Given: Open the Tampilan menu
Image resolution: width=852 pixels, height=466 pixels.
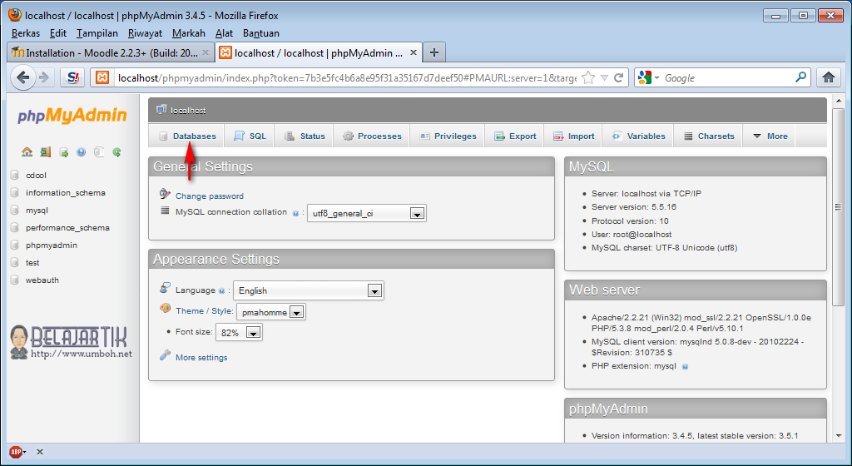Looking at the screenshot, I should tap(97, 33).
